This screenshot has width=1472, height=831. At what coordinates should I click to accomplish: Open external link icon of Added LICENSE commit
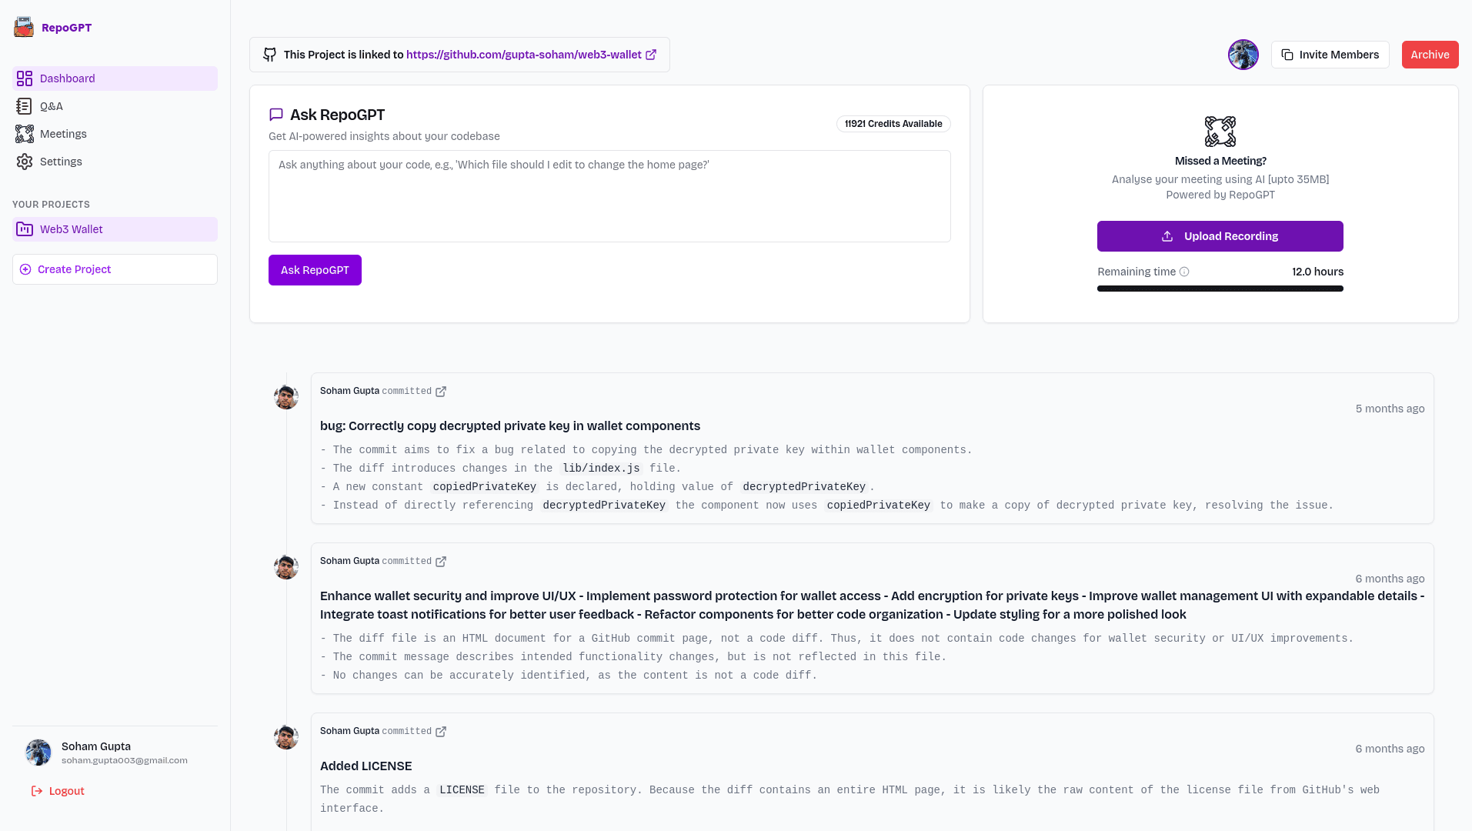click(x=441, y=732)
